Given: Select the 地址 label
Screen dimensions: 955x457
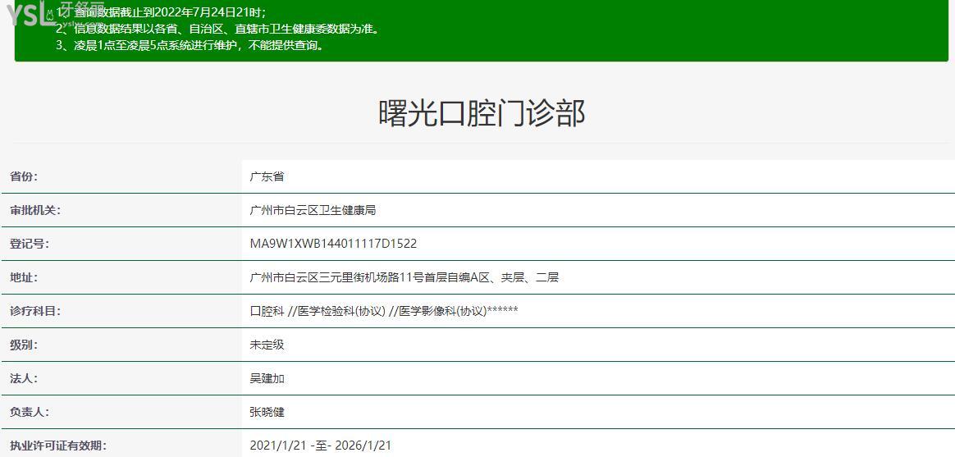Looking at the screenshot, I should point(23,277).
